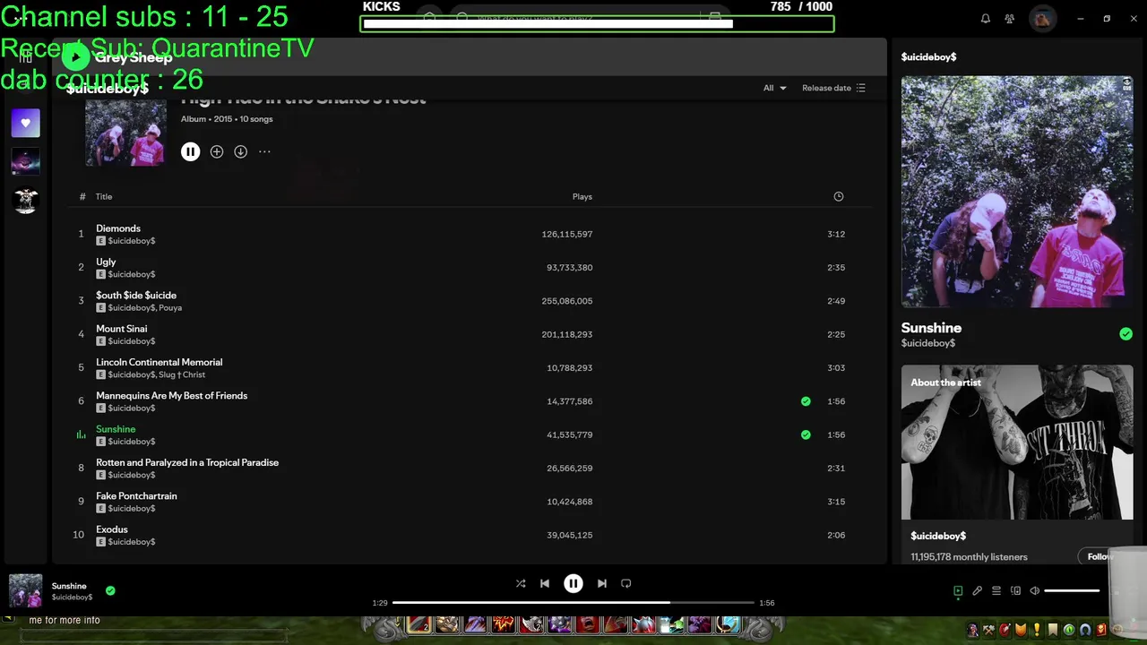
Task: Open the album's more options ellipsis menu
Action: pos(264,152)
